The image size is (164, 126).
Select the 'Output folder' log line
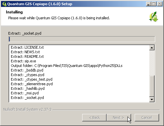(x=67, y=66)
